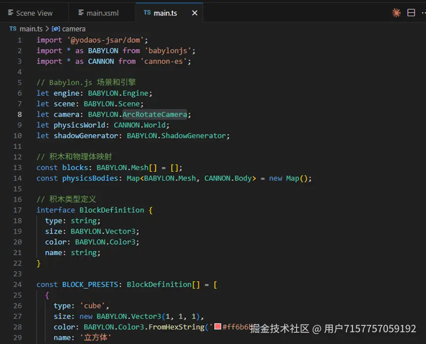Open the main.xsml tab
426x344 pixels.
pyautogui.click(x=99, y=13)
